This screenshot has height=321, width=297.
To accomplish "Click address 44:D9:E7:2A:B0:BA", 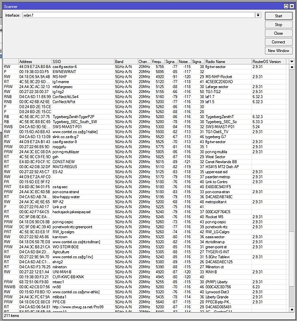I will coord(35,67).
